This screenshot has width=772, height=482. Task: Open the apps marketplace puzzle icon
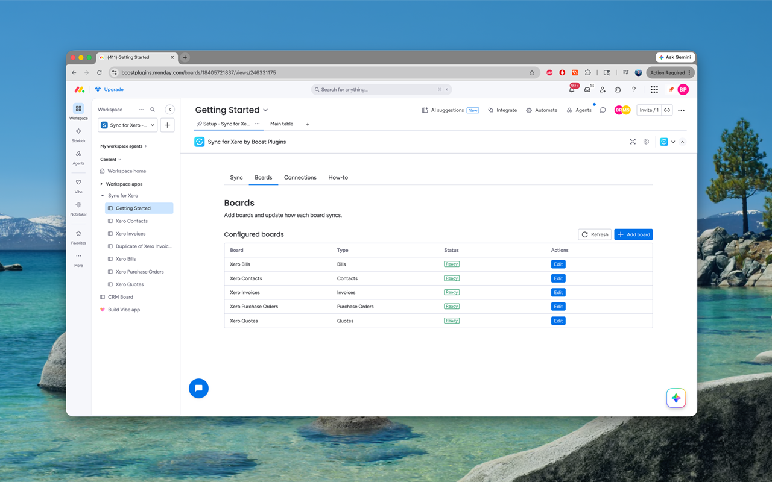point(618,90)
